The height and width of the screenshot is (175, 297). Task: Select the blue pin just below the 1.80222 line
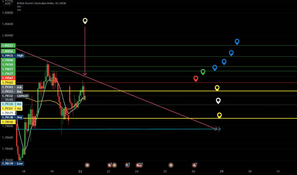coord(231,53)
